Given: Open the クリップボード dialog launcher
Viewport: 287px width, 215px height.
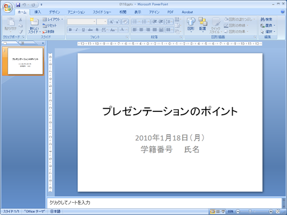Looking at the screenshot, I should 24,37.
